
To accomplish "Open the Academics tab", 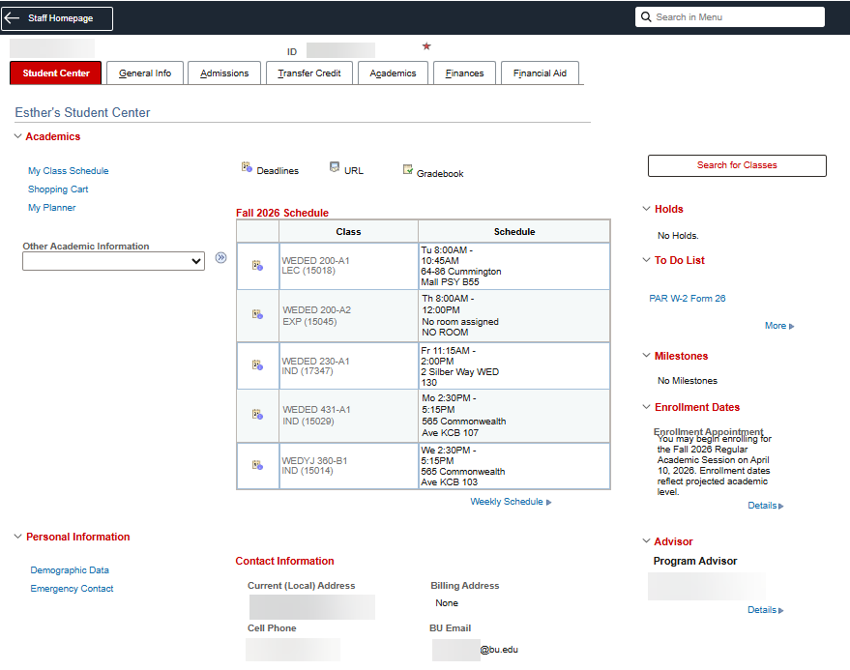I will [393, 73].
